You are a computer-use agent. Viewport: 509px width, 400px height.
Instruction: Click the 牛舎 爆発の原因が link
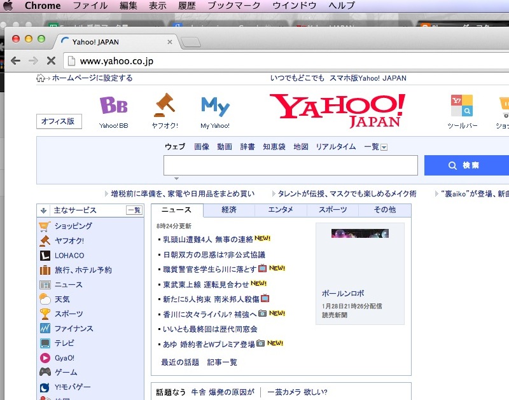223,392
